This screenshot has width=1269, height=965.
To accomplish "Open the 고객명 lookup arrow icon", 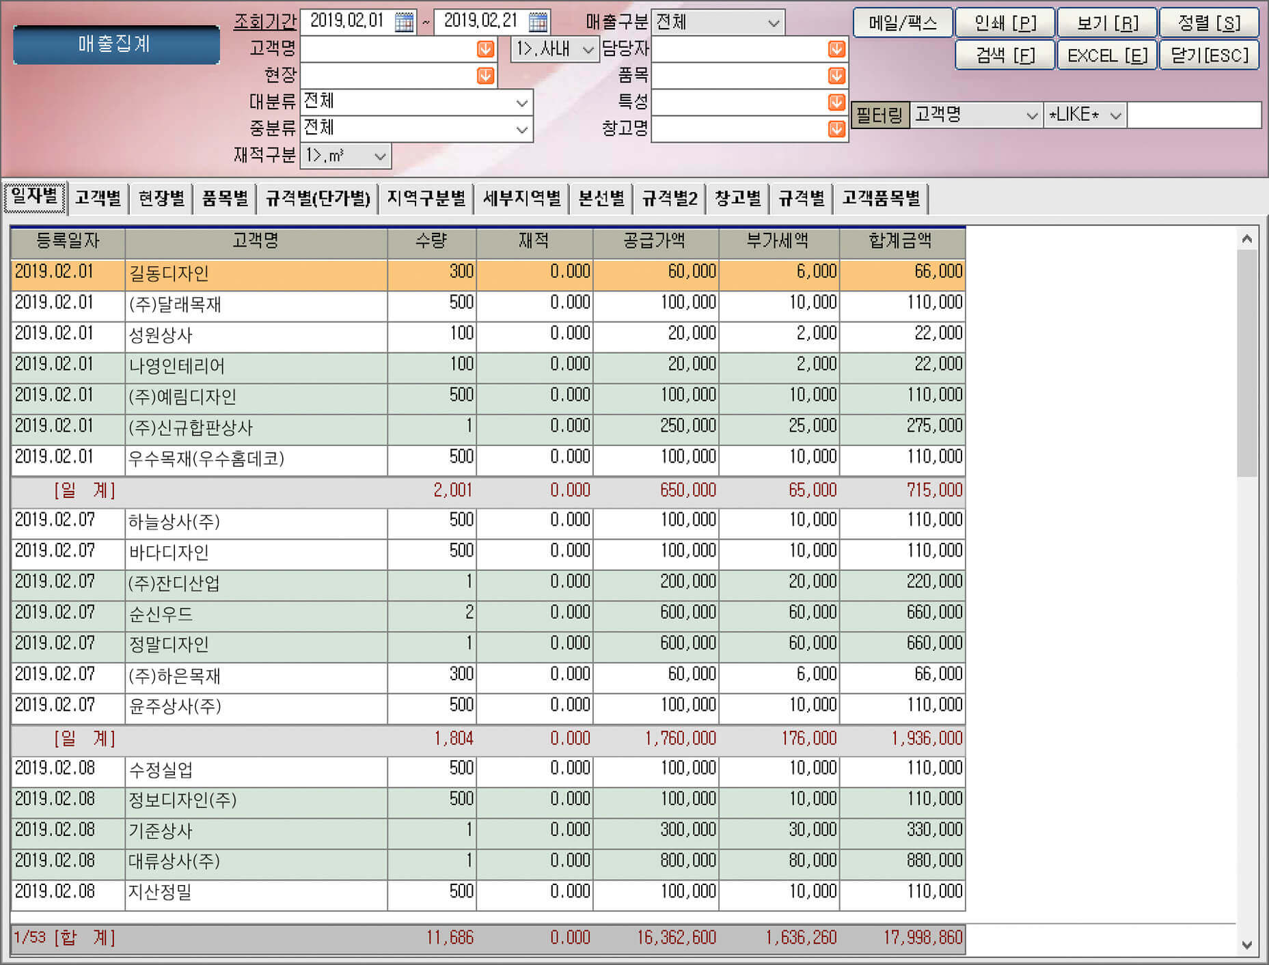I will tap(485, 49).
